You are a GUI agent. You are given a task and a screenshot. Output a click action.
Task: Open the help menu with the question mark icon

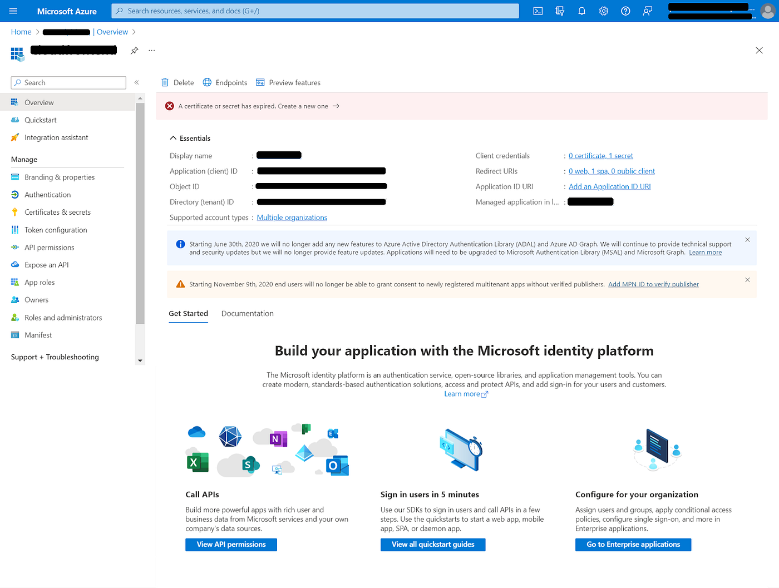[x=625, y=11]
